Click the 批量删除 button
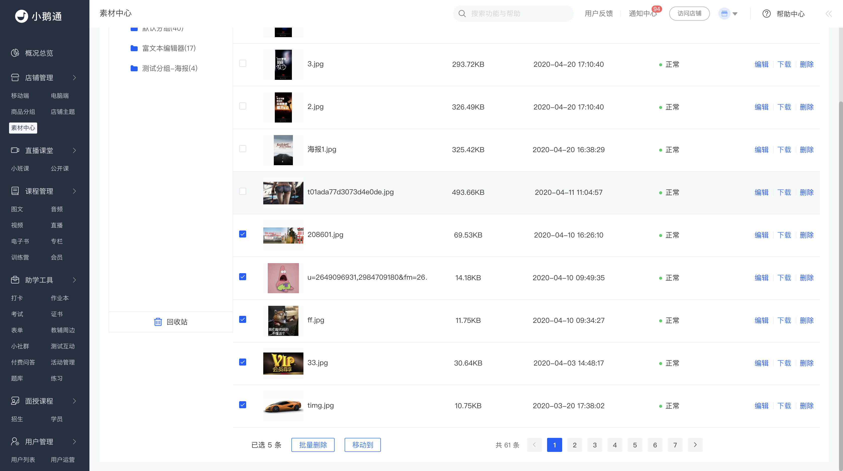This screenshot has height=471, width=843. point(313,445)
